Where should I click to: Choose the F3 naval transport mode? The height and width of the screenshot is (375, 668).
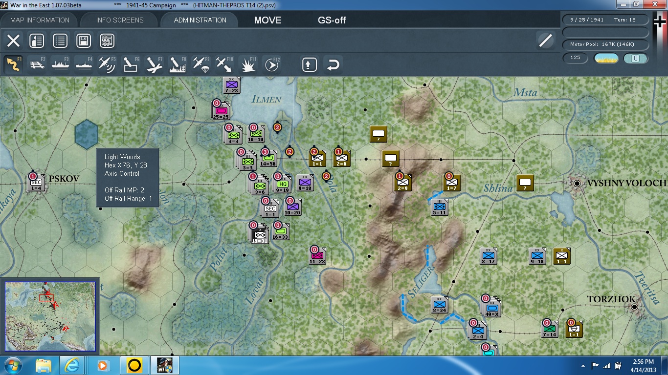61,64
